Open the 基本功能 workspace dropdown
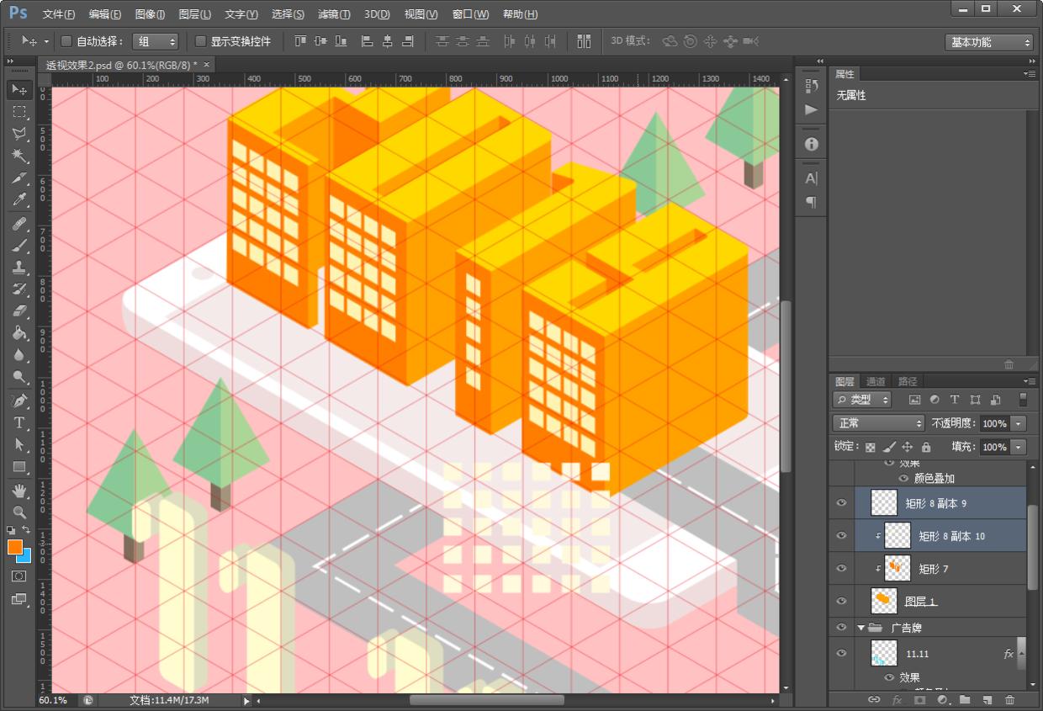Viewport: 1043px width, 711px height. [989, 42]
